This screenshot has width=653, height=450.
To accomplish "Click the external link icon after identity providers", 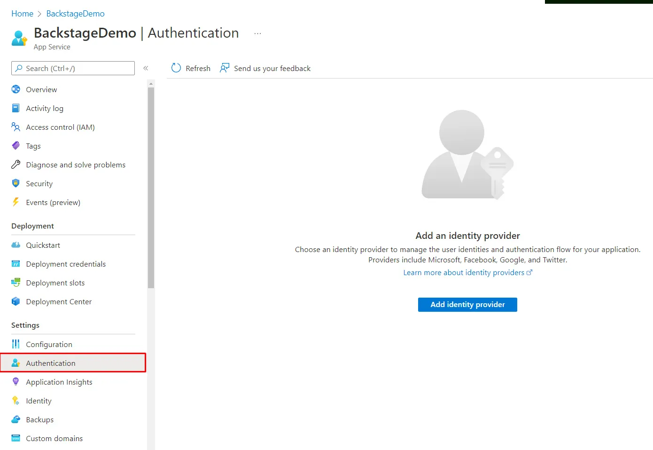I will (x=529, y=272).
